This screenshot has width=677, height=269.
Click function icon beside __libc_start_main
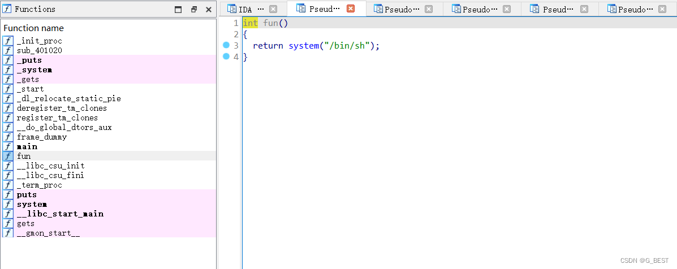(x=8, y=214)
